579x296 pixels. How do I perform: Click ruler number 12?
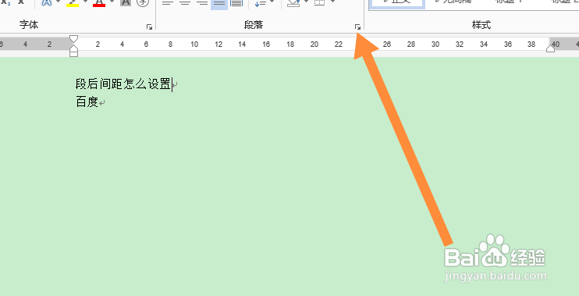click(x=218, y=45)
